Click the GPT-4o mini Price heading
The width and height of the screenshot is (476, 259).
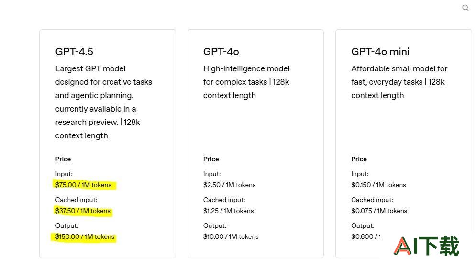tap(359, 159)
